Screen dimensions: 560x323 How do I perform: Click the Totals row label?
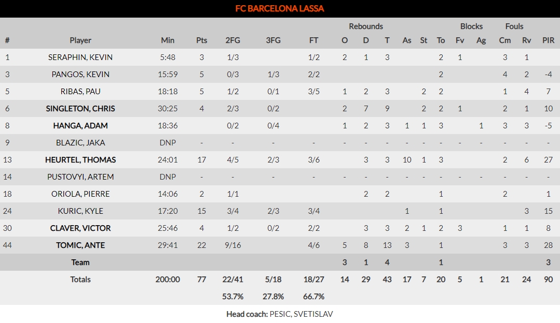[x=80, y=280]
